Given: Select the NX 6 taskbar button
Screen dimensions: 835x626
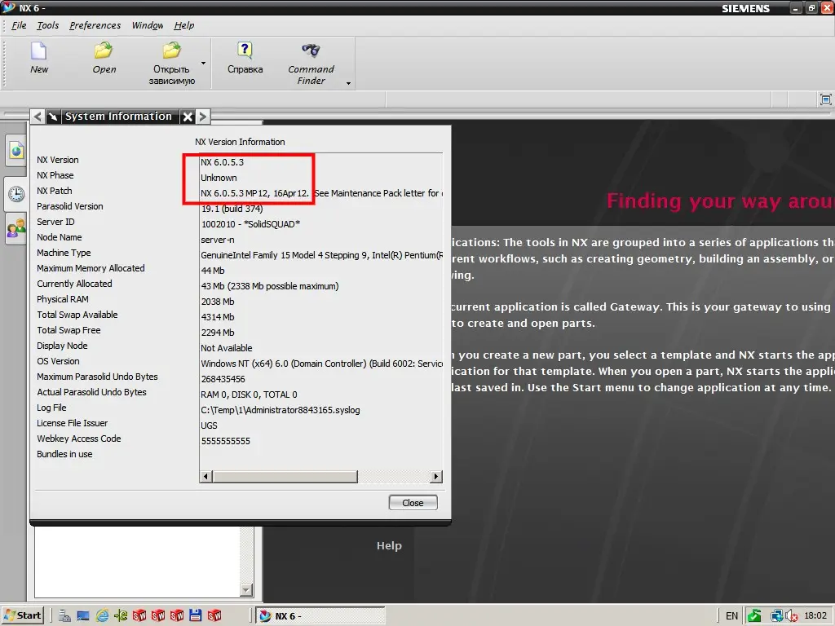Looking at the screenshot, I should (x=320, y=616).
